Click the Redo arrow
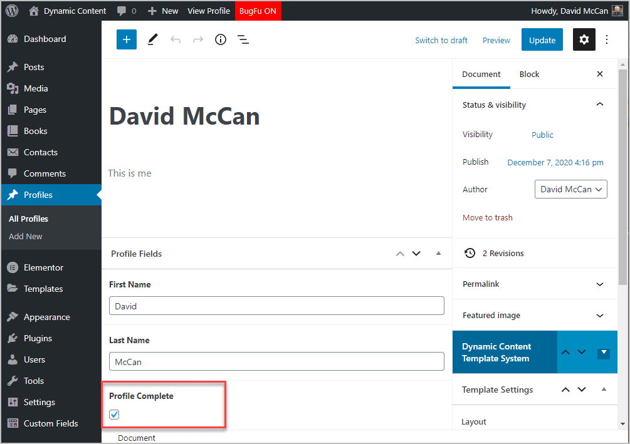Image resolution: width=630 pixels, height=444 pixels. [x=198, y=39]
